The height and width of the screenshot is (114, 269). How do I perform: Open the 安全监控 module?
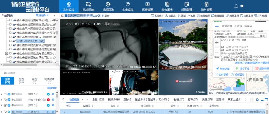pos(128,6)
